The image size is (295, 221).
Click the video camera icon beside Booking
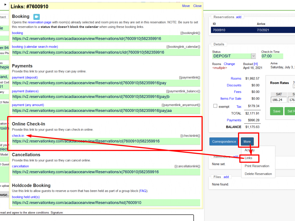point(36,17)
